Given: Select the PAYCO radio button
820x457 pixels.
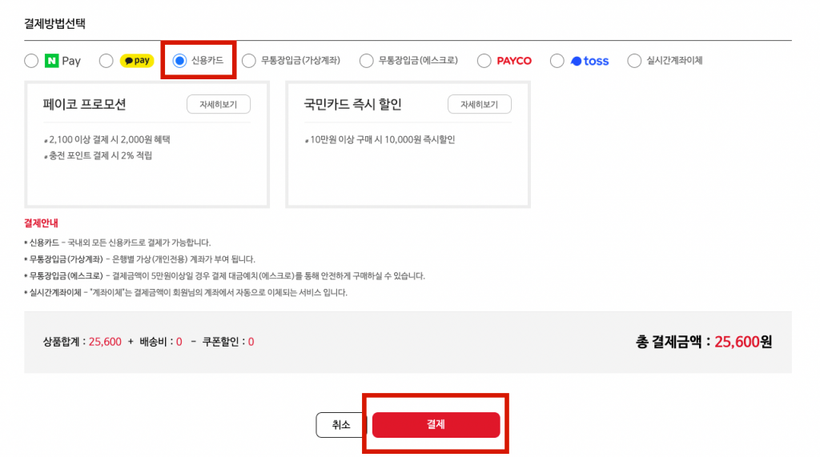Looking at the screenshot, I should pos(484,61).
